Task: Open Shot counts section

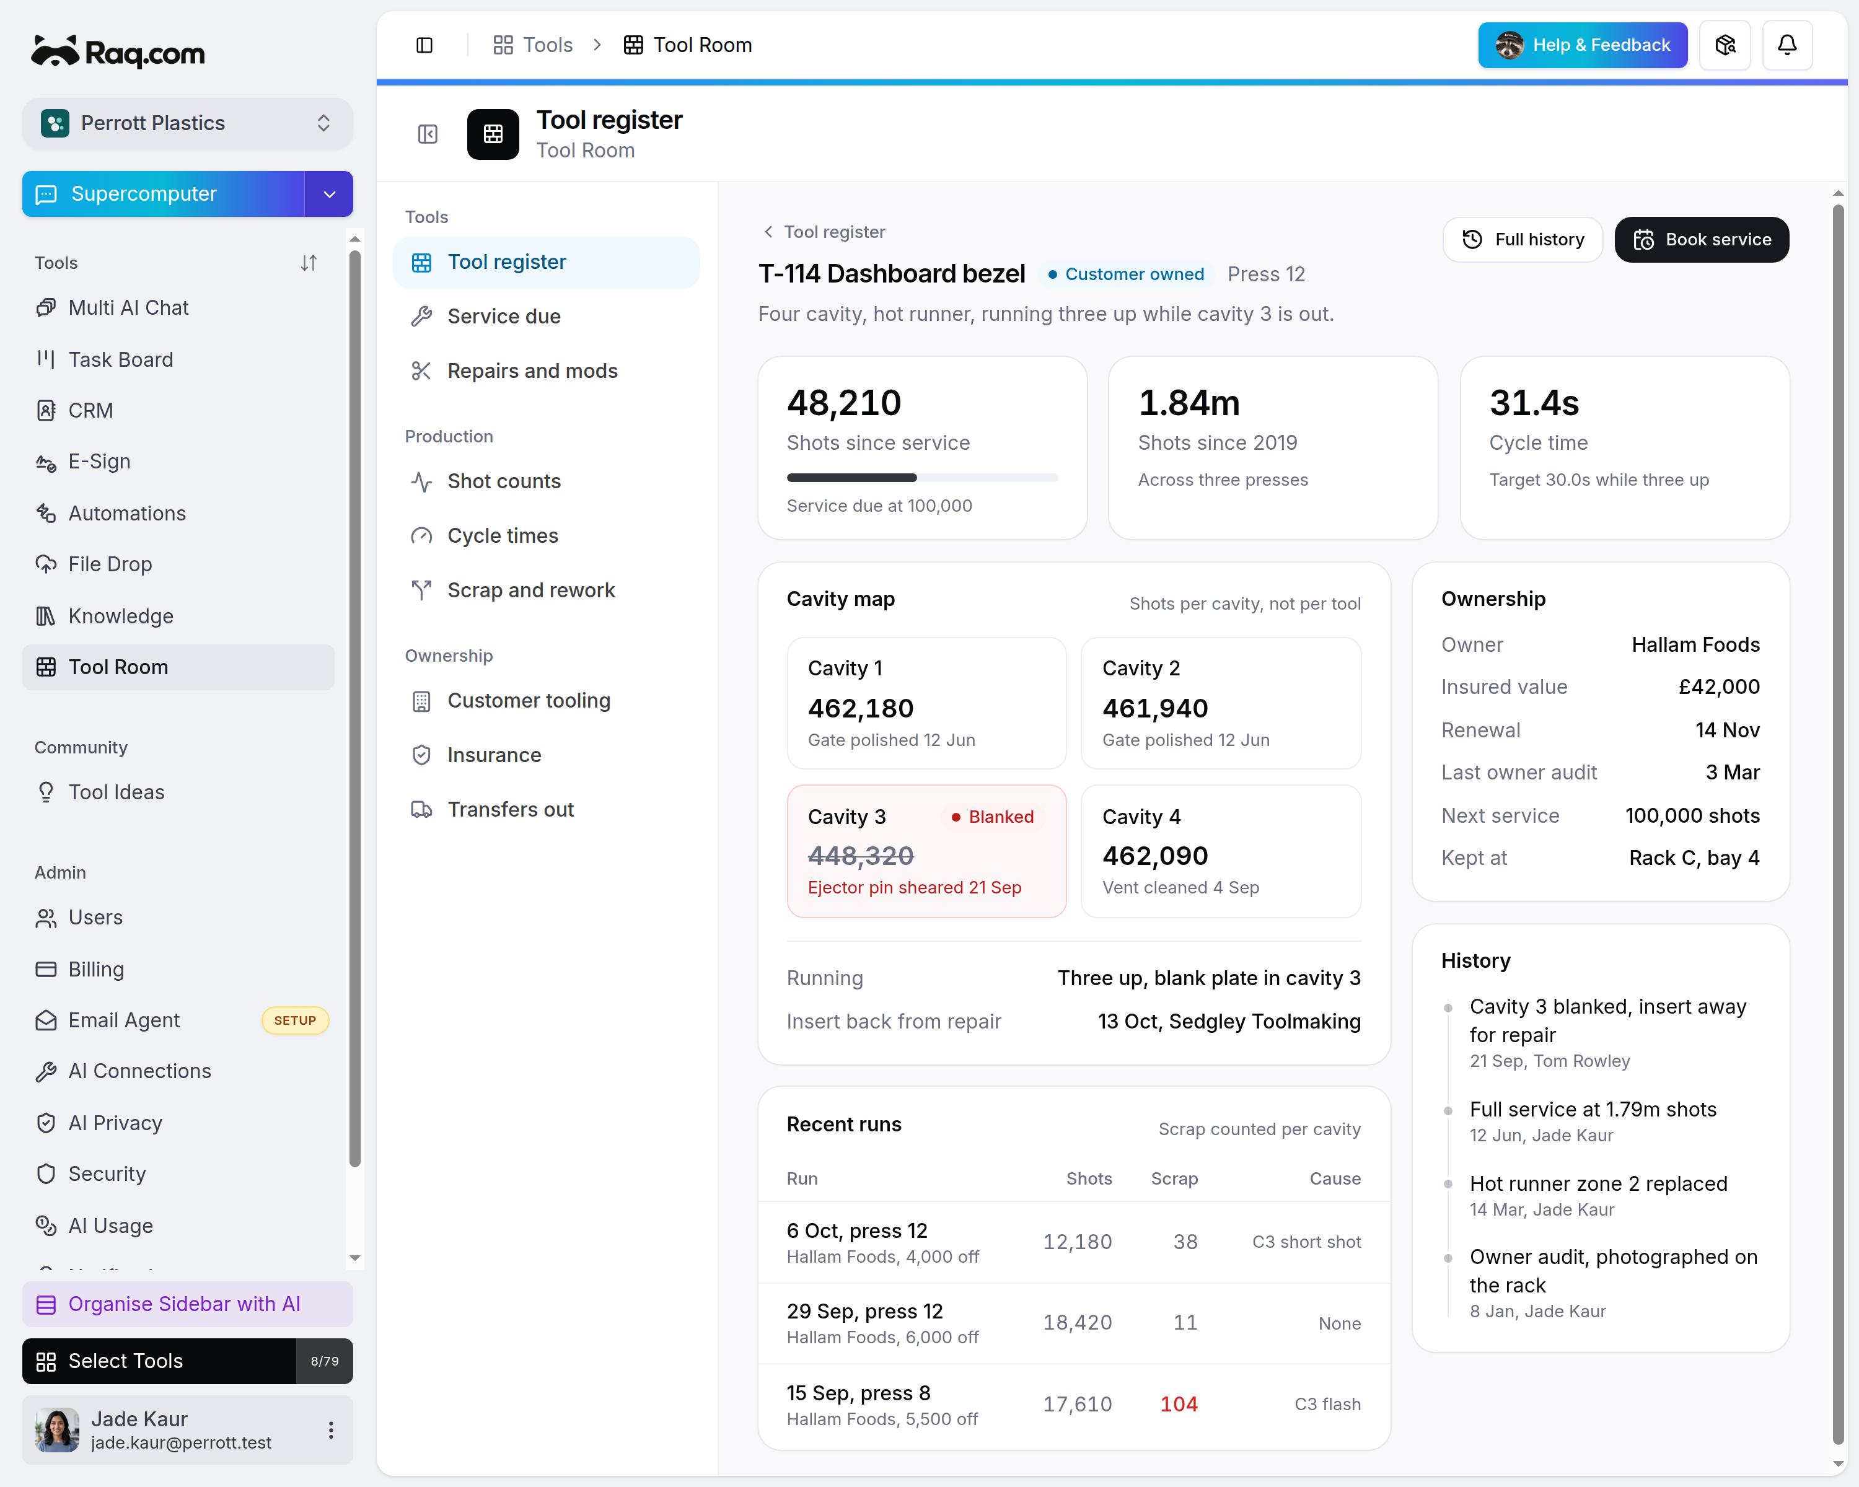Action: tap(546, 481)
